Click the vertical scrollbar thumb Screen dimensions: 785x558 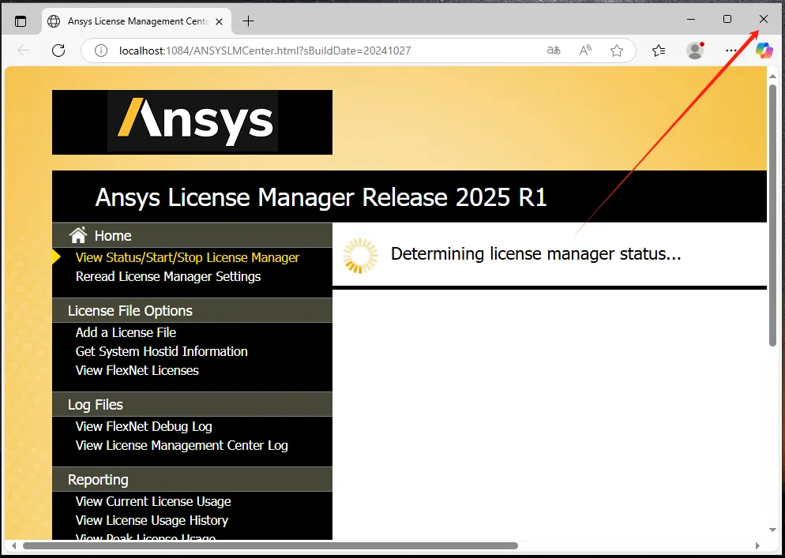[772, 215]
